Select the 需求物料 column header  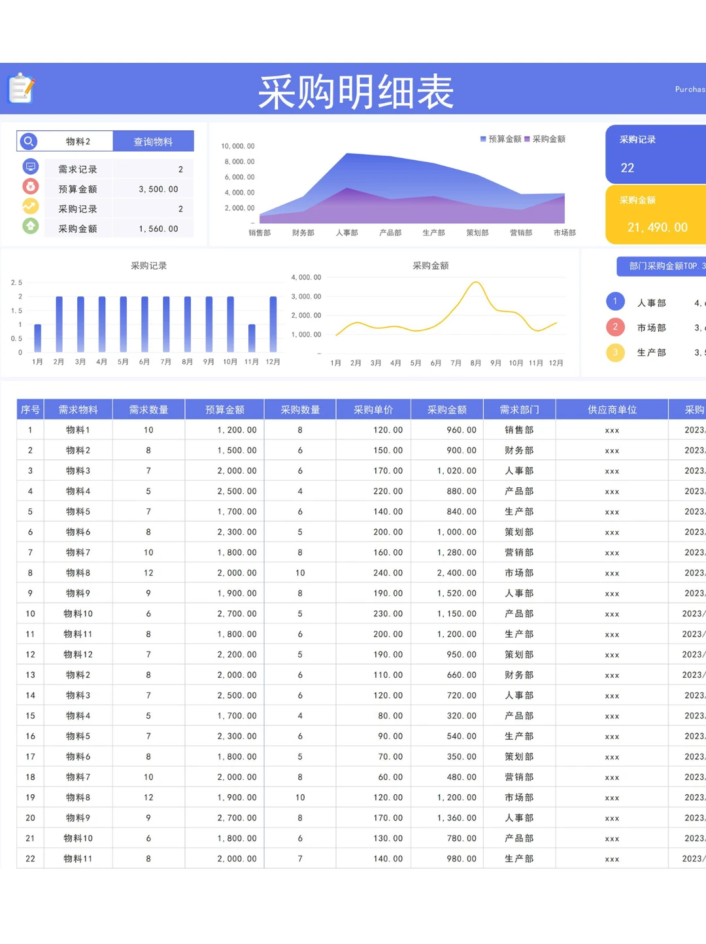(x=78, y=410)
